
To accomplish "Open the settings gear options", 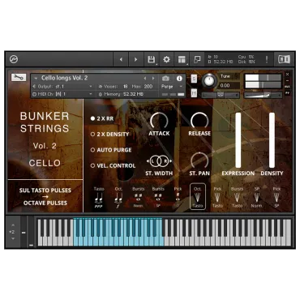I will [x=166, y=59].
